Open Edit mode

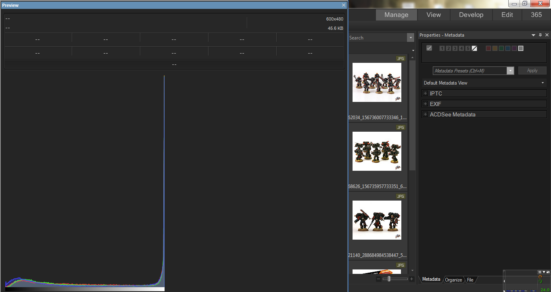pos(507,15)
